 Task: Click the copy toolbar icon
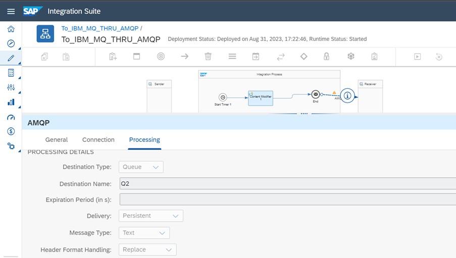click(44, 57)
